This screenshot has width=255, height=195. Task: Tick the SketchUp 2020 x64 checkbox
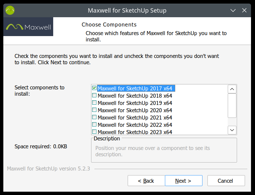[94, 110]
